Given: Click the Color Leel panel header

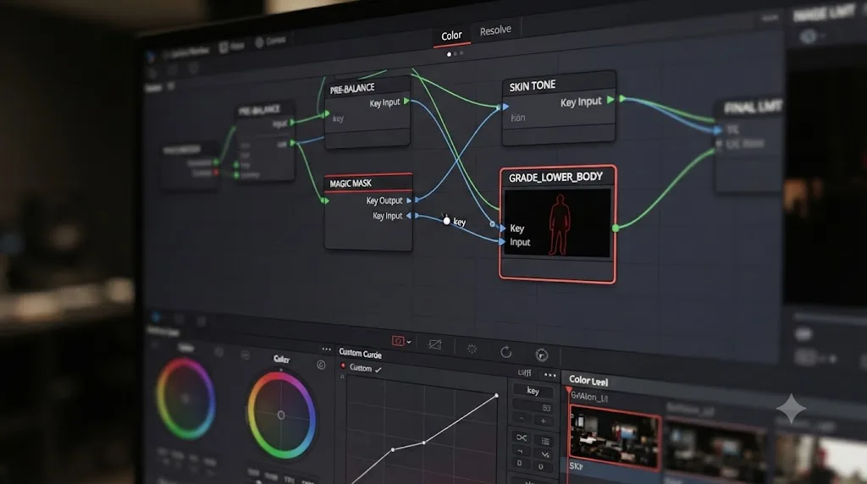Looking at the screenshot, I should pos(588,381).
